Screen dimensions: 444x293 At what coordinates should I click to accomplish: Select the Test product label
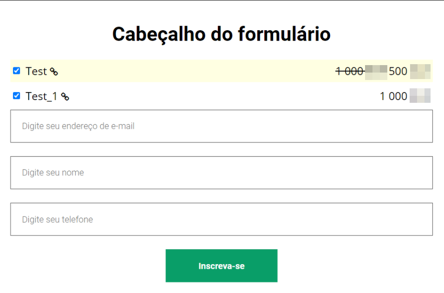(36, 71)
